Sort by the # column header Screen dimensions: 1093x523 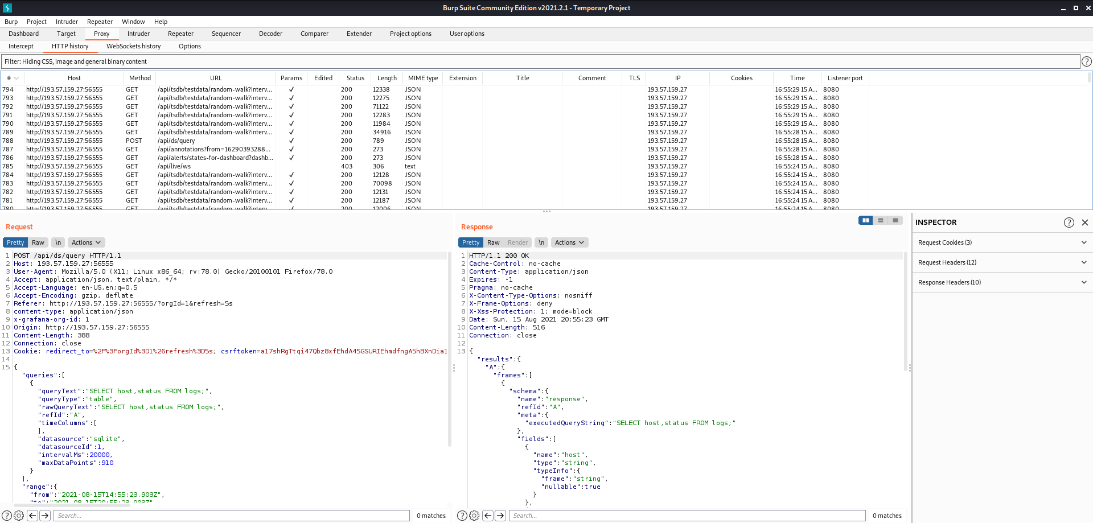13,78
